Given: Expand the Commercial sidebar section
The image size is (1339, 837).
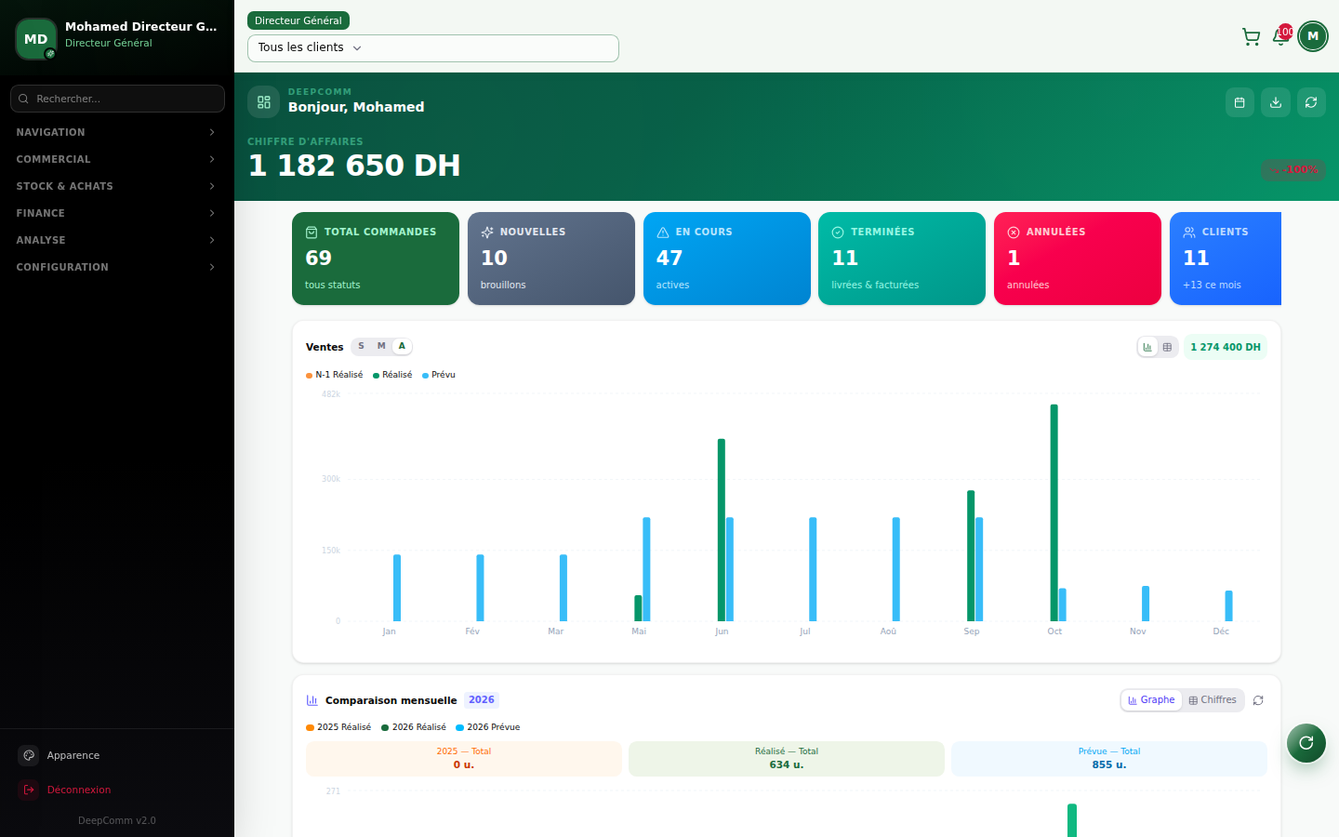Looking at the screenshot, I should coord(117,159).
